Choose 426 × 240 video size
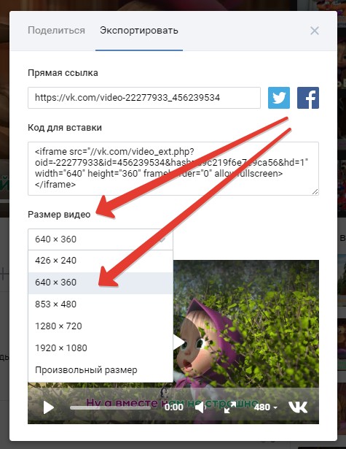The height and width of the screenshot is (449, 346). tap(101, 261)
